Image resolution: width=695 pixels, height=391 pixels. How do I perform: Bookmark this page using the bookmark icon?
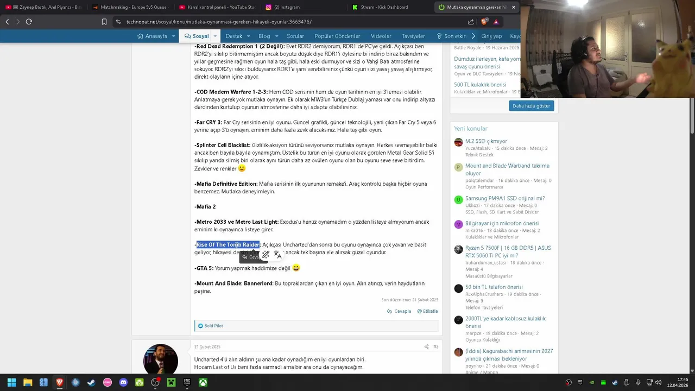(104, 22)
